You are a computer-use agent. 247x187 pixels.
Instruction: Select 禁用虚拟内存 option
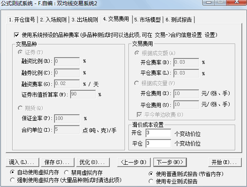tap(66, 173)
